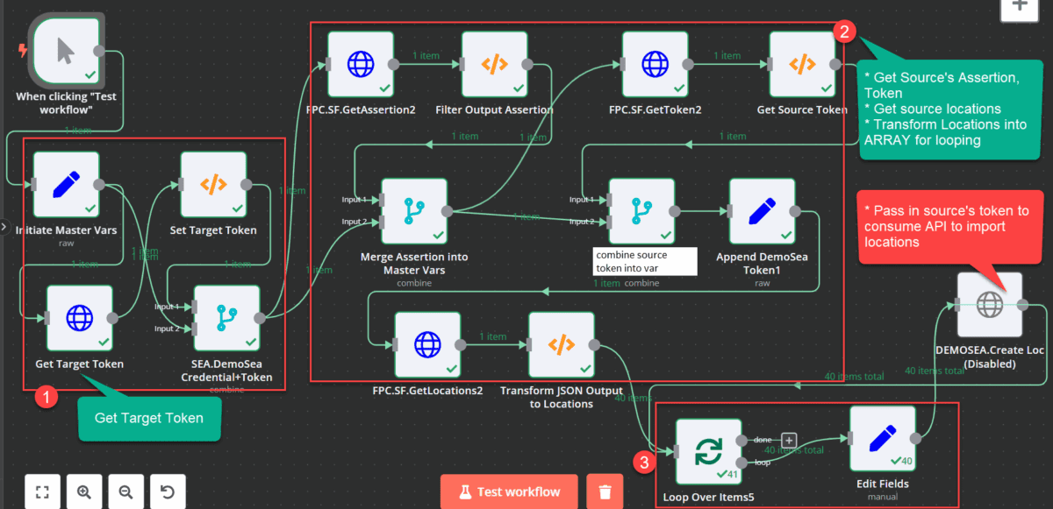Click the red trash delete button
The height and width of the screenshot is (509, 1053).
click(605, 491)
